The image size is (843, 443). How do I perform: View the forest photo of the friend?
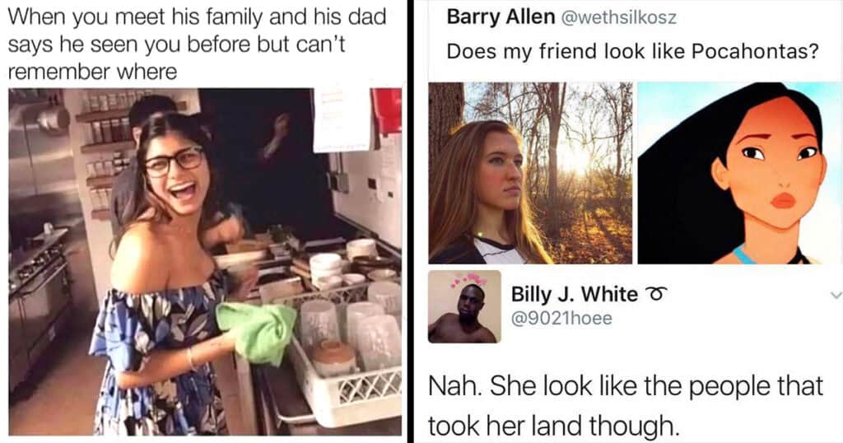tap(530, 173)
